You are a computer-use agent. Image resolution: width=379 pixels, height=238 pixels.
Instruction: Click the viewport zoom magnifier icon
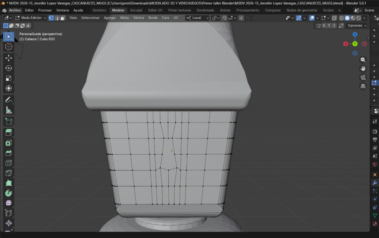(x=363, y=60)
